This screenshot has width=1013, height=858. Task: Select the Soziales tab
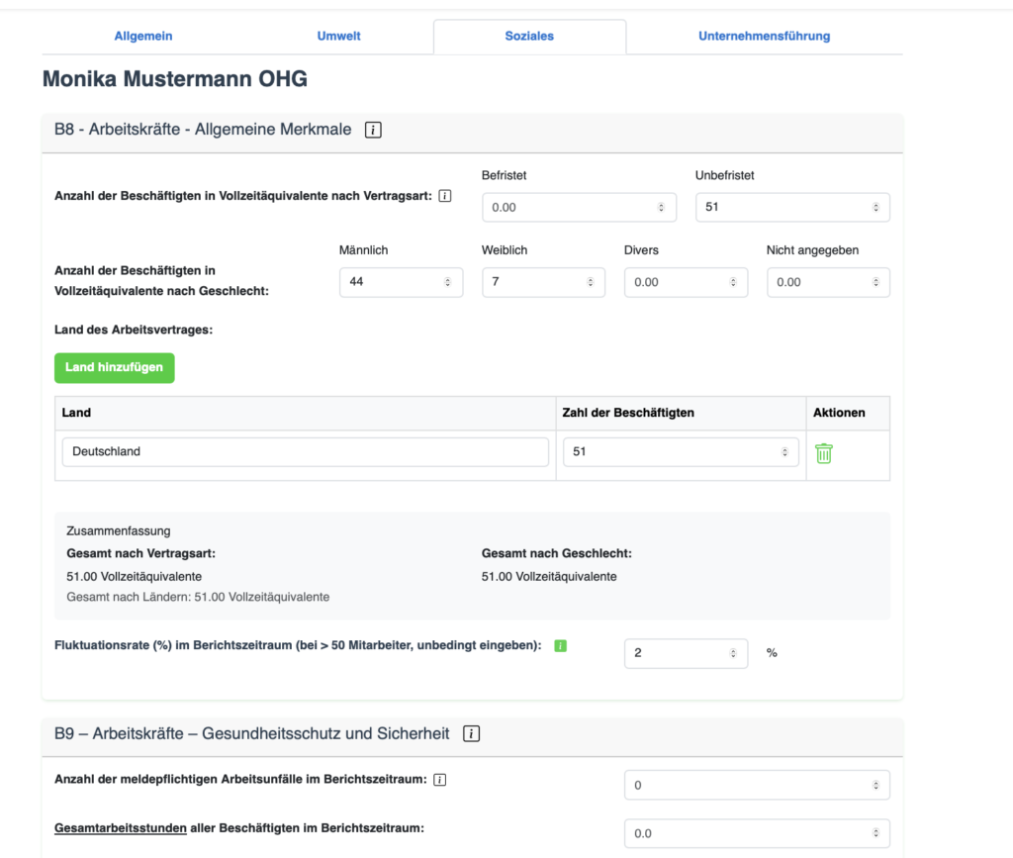529,35
